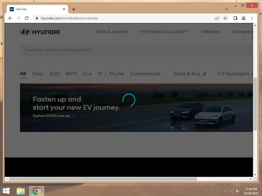Image resolution: width=262 pixels, height=196 pixels.
Task: Open the Company menu item
Action: [x=242, y=32]
